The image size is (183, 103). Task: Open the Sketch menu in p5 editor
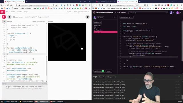(x=19, y=12)
